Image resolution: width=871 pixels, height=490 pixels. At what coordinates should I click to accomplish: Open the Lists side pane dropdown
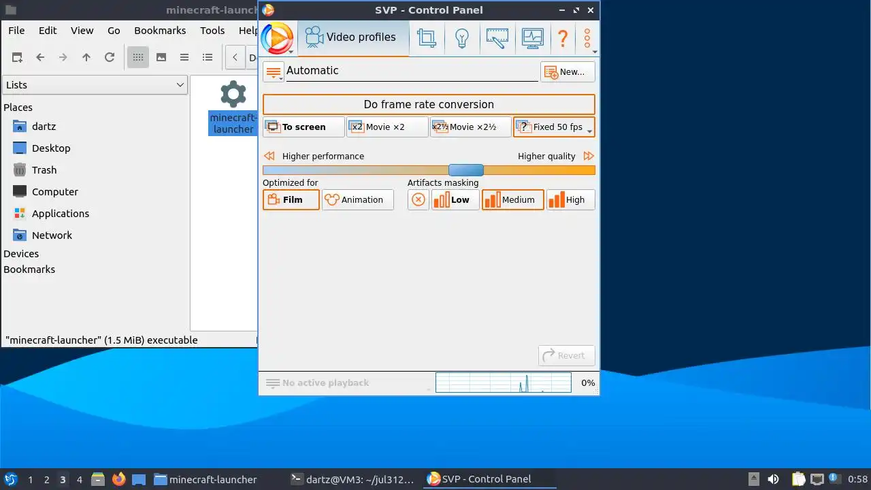tap(95, 85)
